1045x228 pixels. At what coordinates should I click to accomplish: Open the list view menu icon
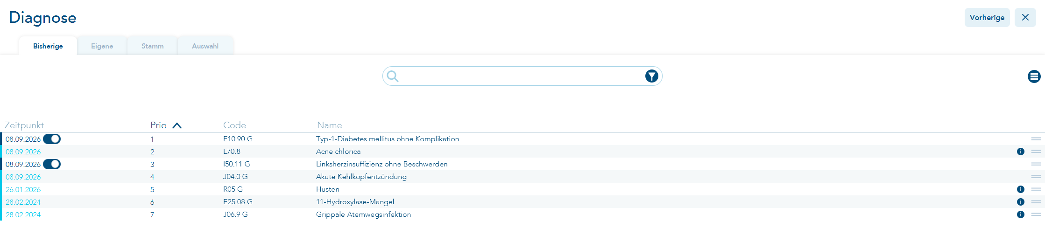pyautogui.click(x=1034, y=76)
